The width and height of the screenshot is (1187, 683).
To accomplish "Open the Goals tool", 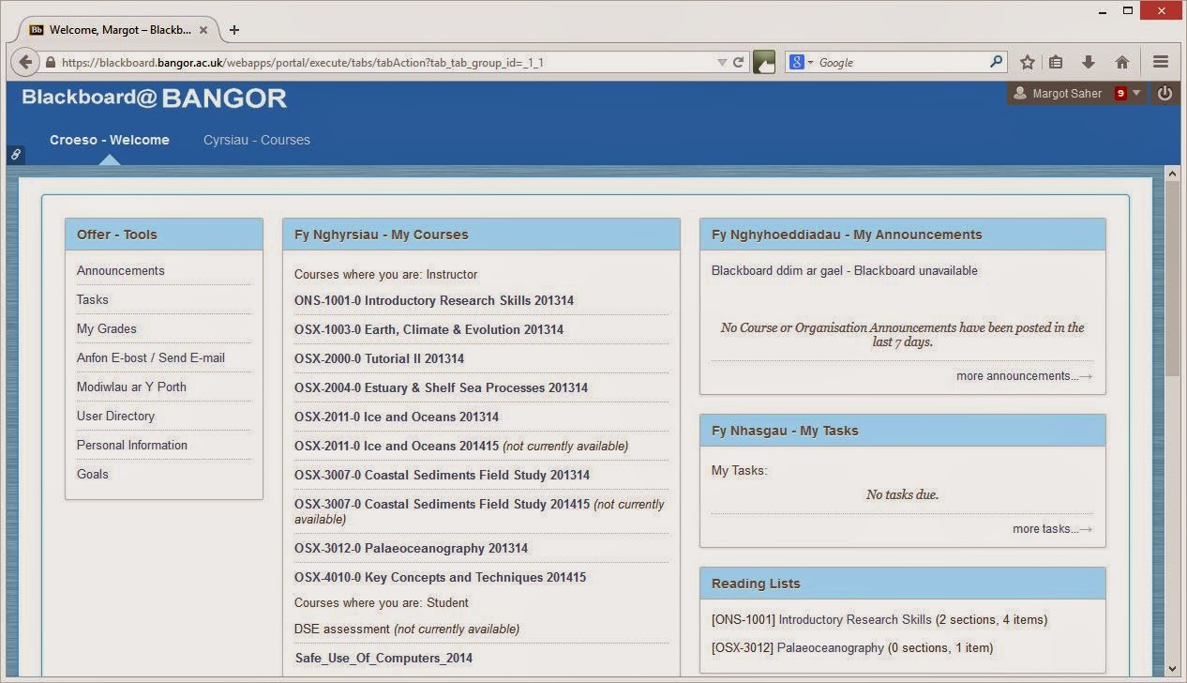I will [x=93, y=474].
